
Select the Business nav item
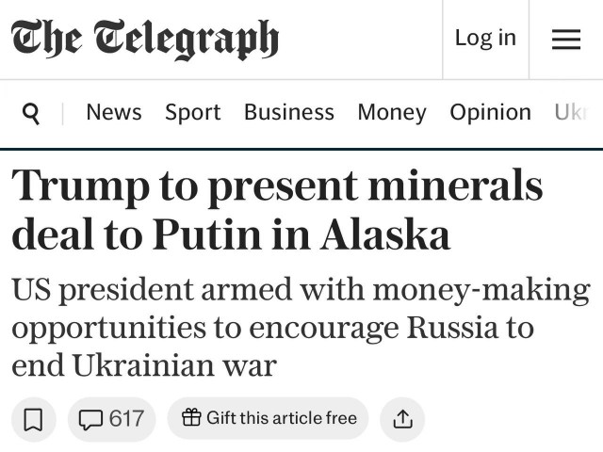click(288, 112)
